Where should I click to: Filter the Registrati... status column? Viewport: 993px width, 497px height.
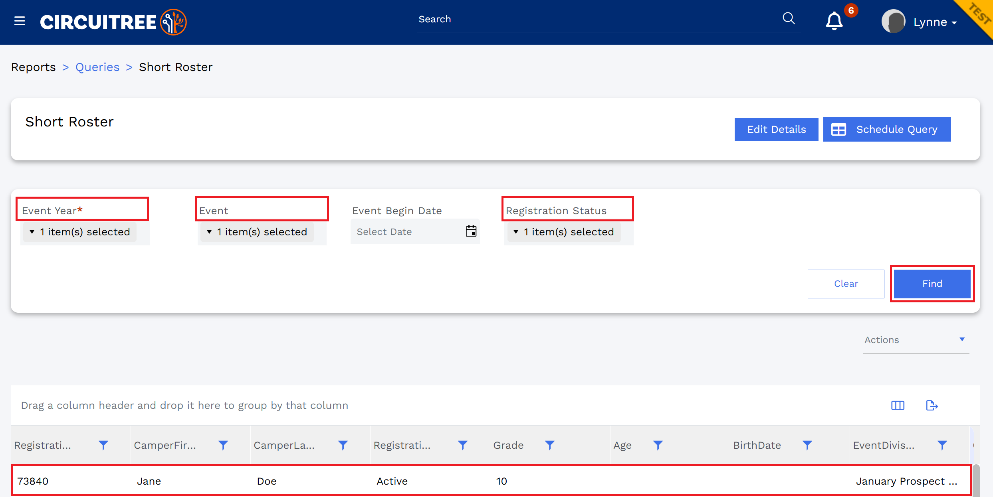pos(463,445)
